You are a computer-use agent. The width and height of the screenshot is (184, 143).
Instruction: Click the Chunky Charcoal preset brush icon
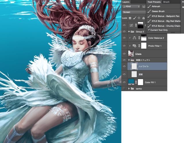149,26
